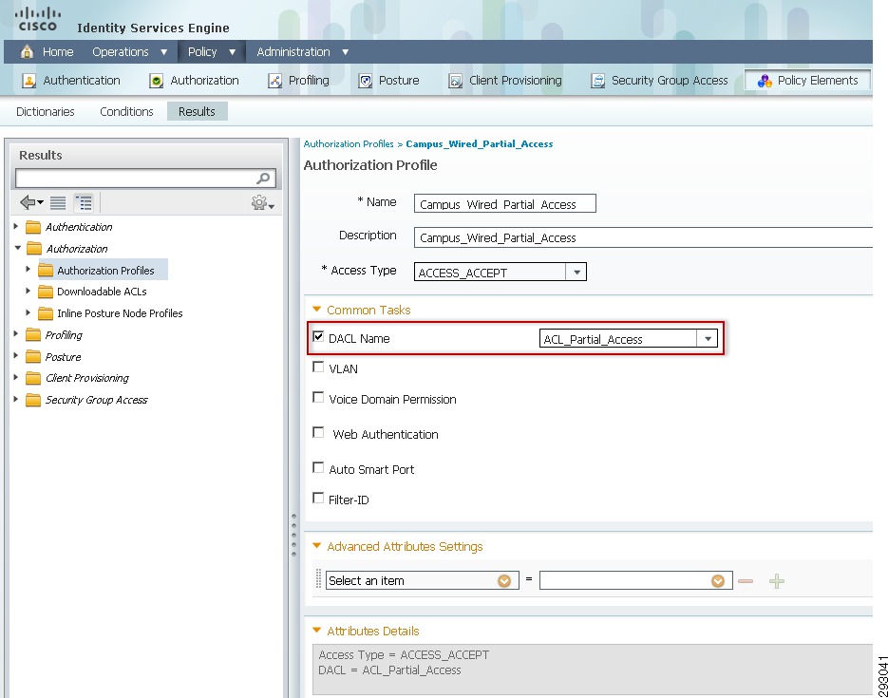Enable Filter-ID checkbox
888x698 pixels.
click(318, 498)
